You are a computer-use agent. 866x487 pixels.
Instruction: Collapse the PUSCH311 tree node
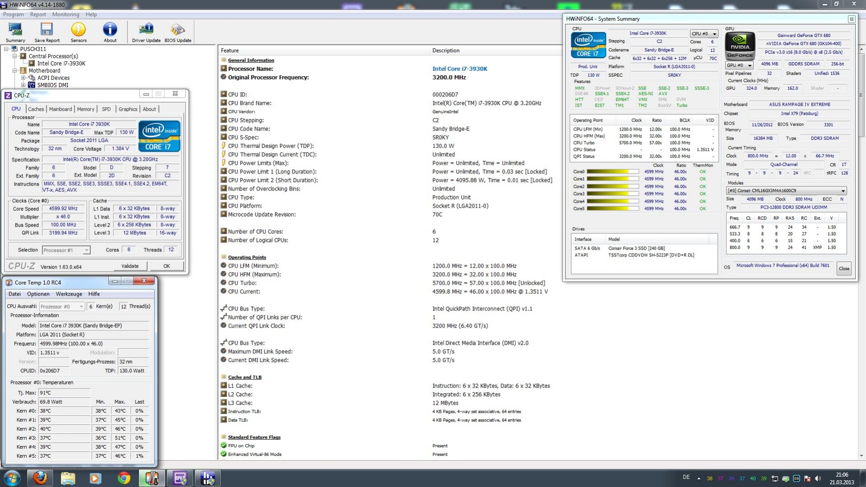pos(6,49)
